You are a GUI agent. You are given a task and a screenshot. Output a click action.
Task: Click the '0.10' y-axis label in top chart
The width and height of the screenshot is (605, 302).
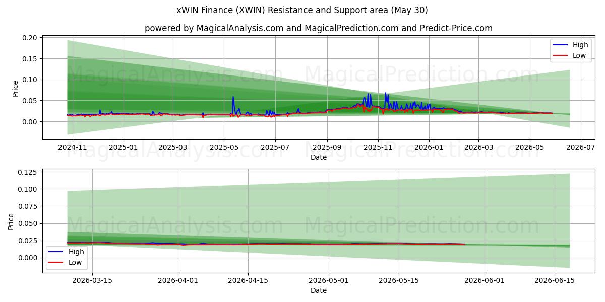(x=30, y=80)
